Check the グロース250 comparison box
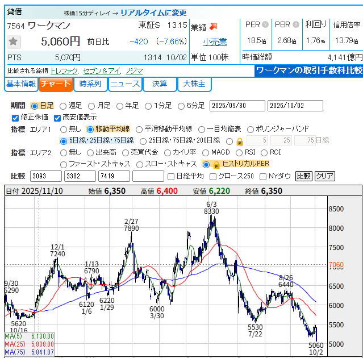 [x=213, y=177]
